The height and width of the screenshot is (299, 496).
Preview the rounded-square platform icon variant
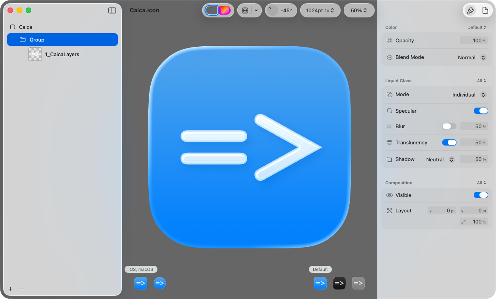(141, 283)
